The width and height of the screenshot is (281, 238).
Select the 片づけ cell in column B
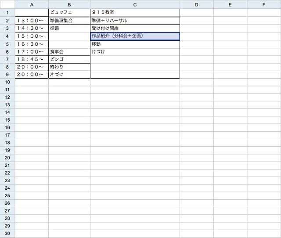point(69,75)
